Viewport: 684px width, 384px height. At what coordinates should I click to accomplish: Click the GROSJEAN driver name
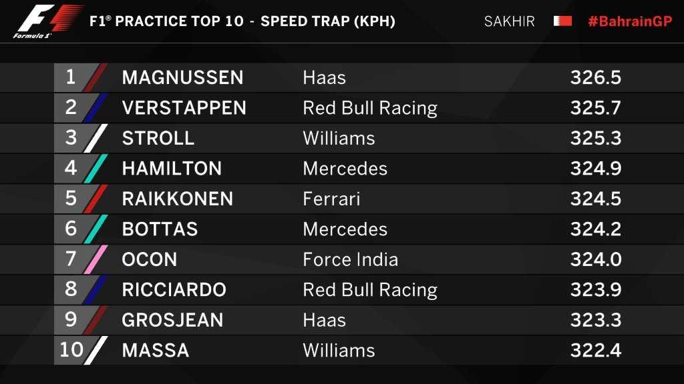coord(172,320)
